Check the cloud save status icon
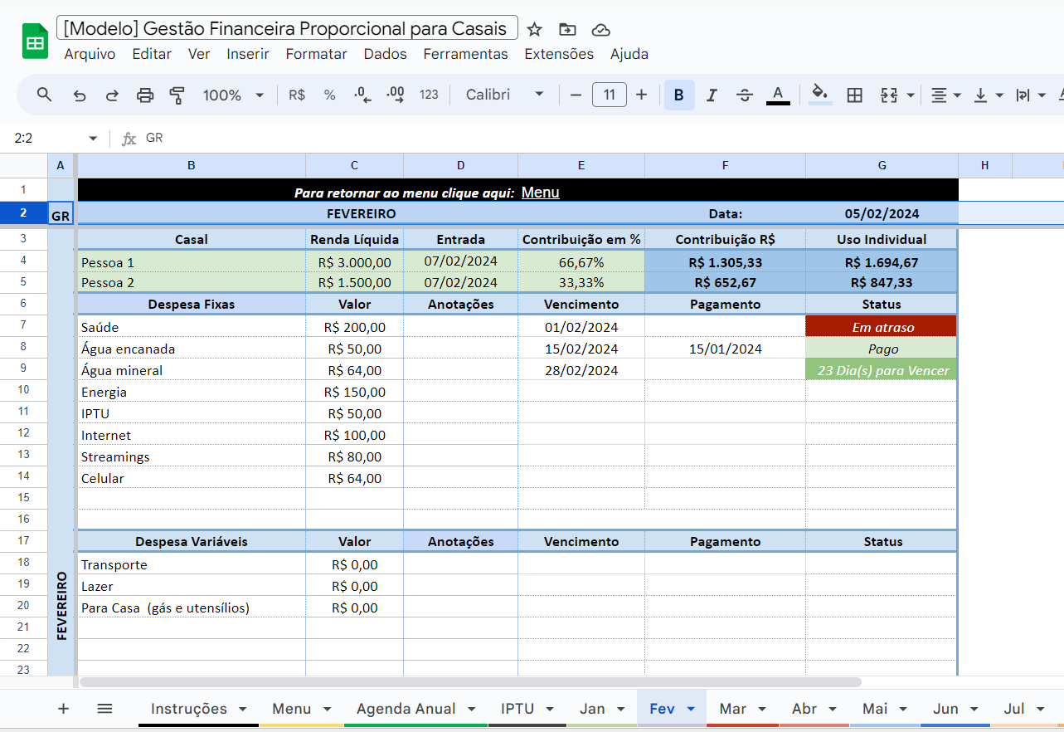1064x732 pixels. 600,30
